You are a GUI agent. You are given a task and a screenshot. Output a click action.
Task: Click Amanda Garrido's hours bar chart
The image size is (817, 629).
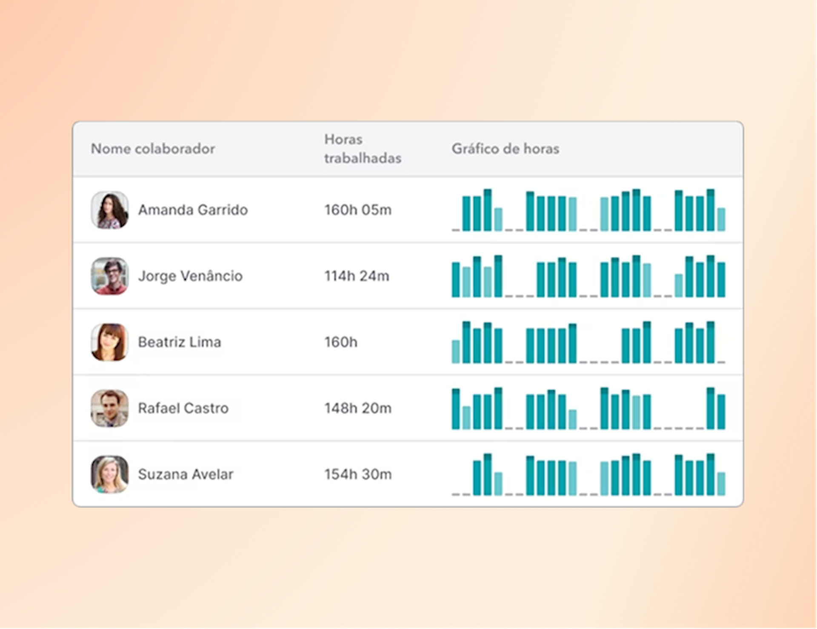[x=588, y=211]
